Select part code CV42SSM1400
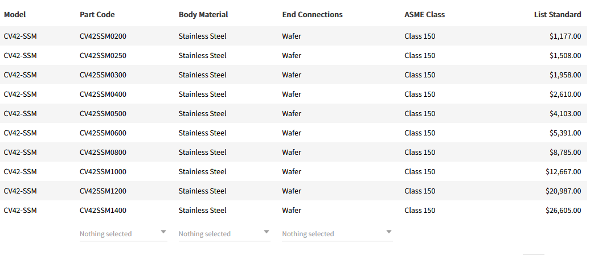Image resolution: width=590 pixels, height=255 pixels. click(103, 210)
